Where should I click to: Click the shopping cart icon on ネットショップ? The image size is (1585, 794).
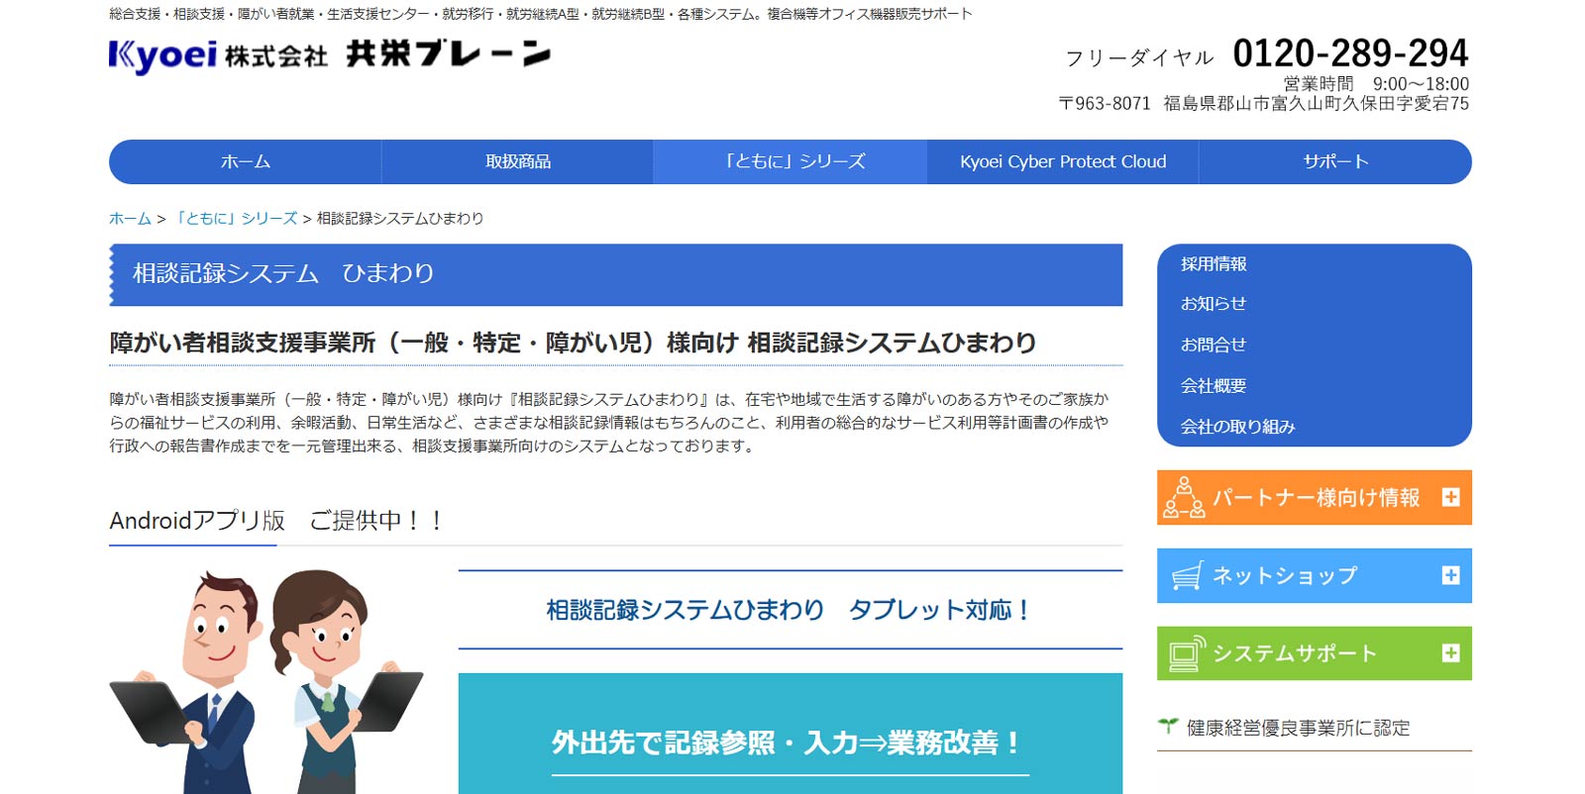tap(1187, 576)
